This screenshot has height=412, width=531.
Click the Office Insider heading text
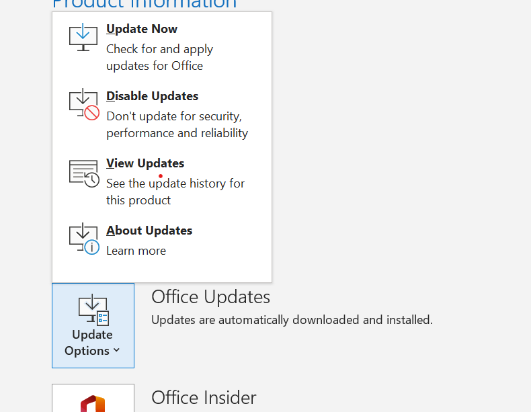[204, 397]
